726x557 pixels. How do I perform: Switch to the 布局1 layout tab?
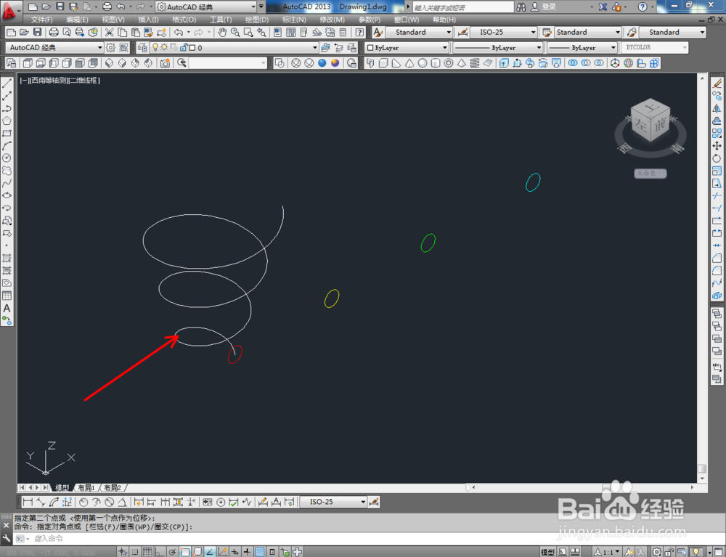tap(86, 487)
